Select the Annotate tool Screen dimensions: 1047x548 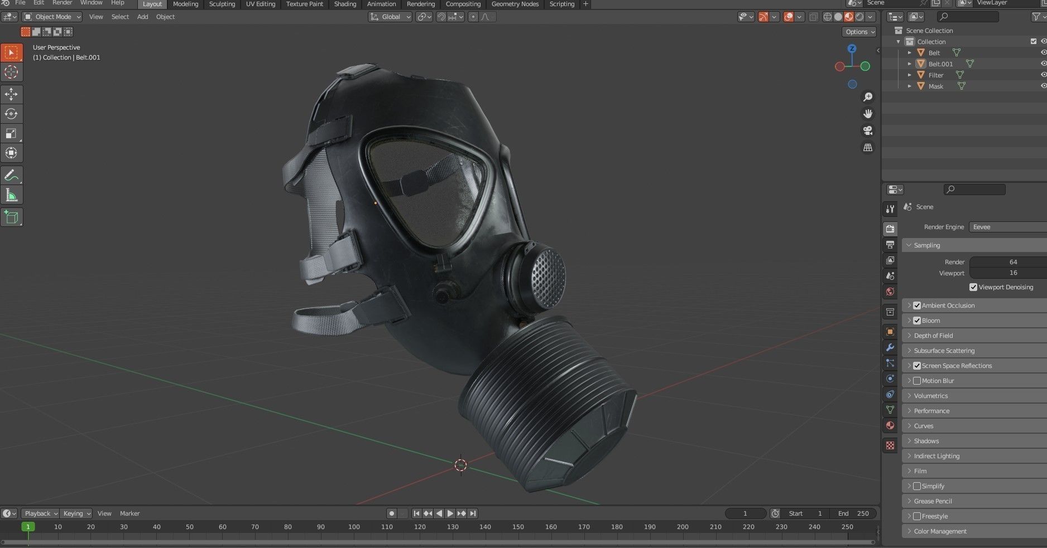(11, 175)
